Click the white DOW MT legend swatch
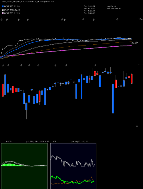The image size is (143, 189). pyautogui.click(x=3, y=10)
